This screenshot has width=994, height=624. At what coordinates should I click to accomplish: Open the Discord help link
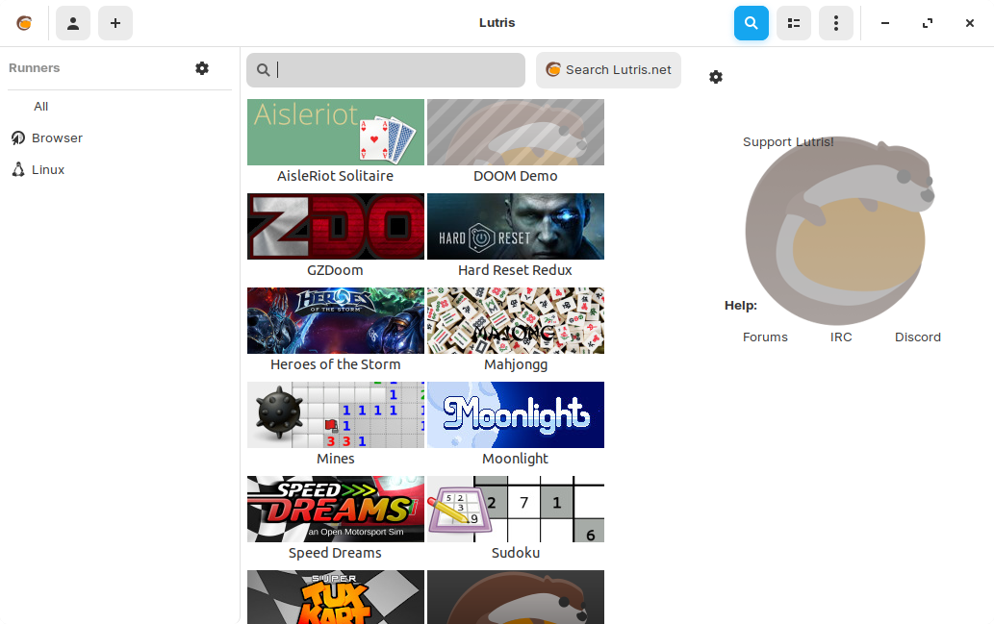coord(917,337)
